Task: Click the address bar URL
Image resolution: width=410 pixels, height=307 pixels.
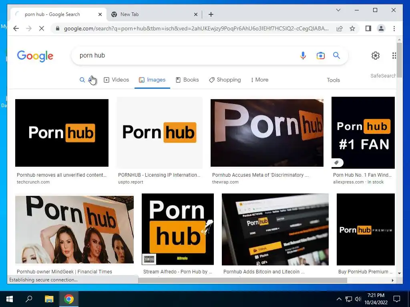Action: (196, 28)
